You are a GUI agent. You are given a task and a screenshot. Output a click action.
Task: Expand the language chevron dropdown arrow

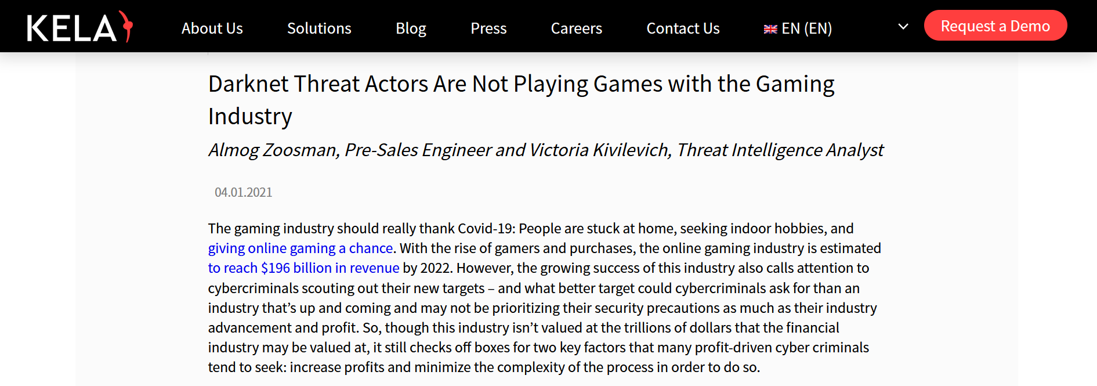pos(903,27)
